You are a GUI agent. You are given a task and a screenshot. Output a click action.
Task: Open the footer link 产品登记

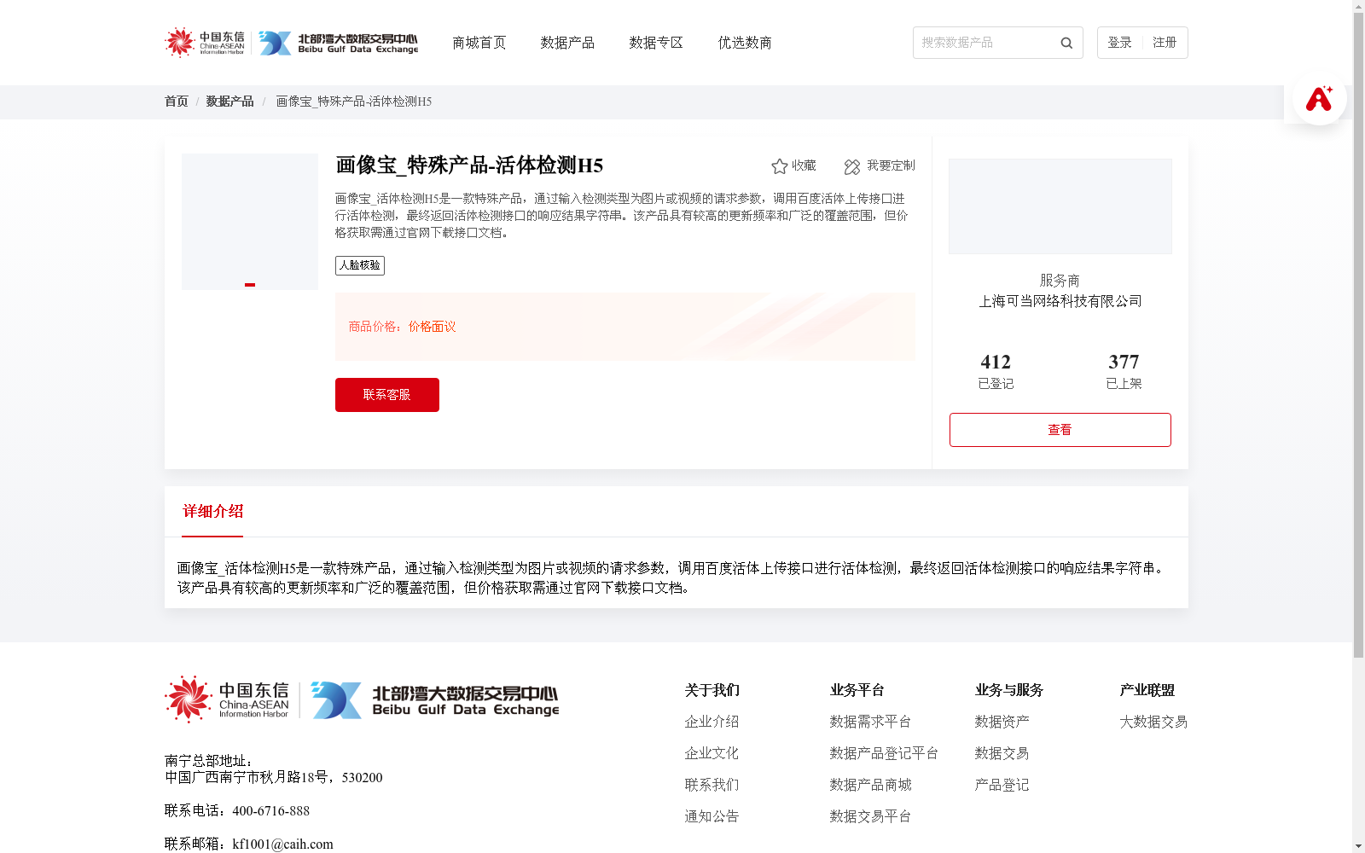(1002, 785)
